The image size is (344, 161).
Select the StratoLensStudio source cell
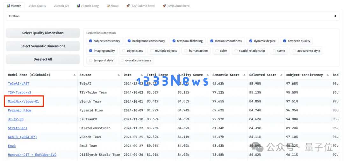point(95,128)
